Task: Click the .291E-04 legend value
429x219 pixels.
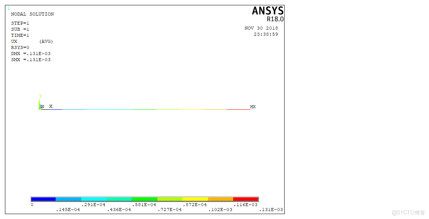Action: click(93, 205)
